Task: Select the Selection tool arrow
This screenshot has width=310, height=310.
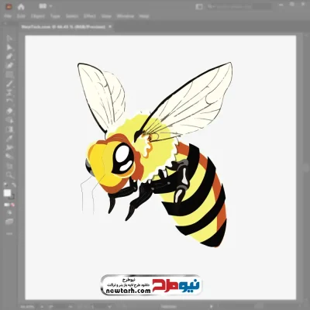Action: pyautogui.click(x=9, y=39)
